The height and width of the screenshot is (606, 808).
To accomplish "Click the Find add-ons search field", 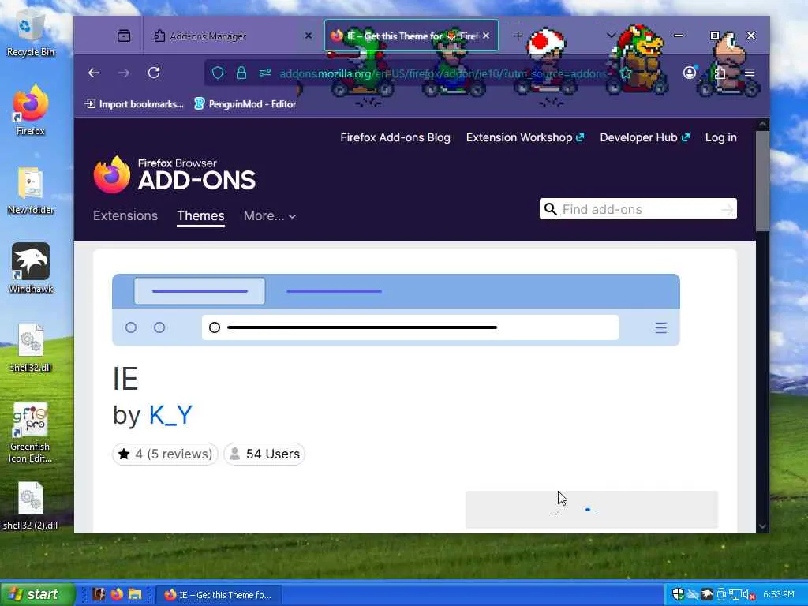I will (638, 209).
